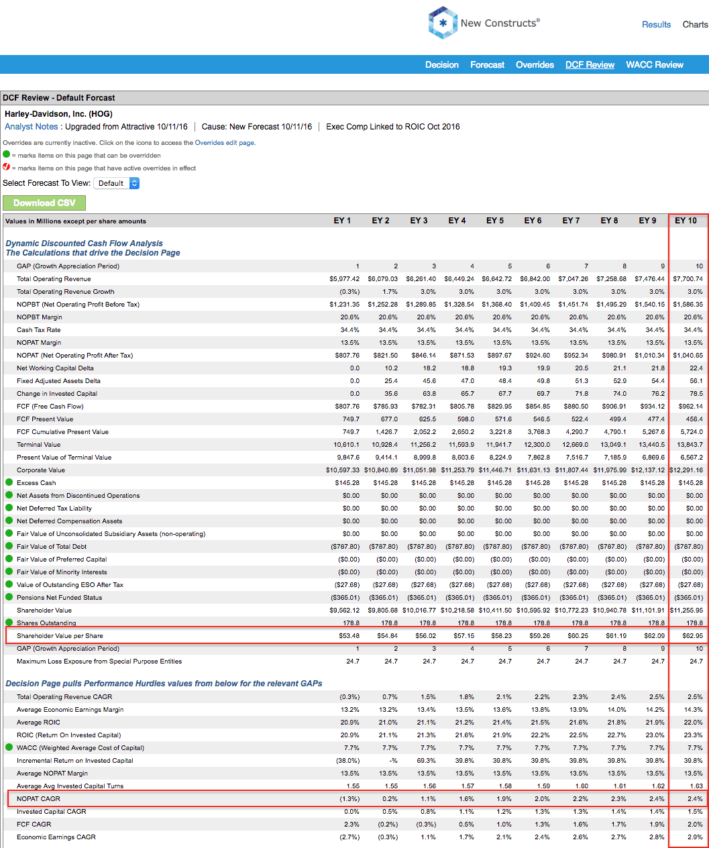
Task: Click the Harley-Davidson, Inc. (HOG) company name
Action: pyautogui.click(x=58, y=114)
